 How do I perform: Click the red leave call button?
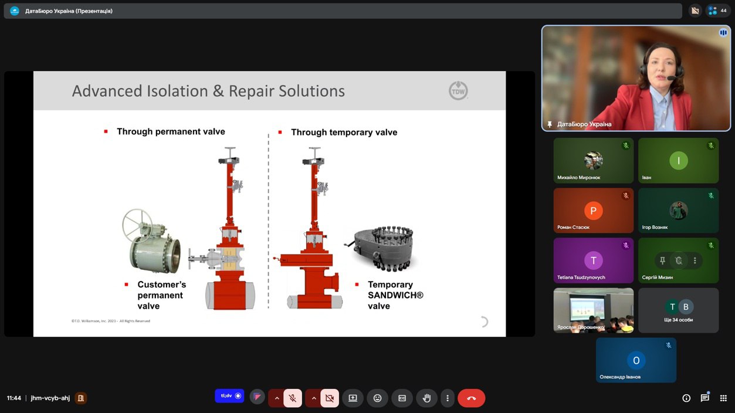click(471, 398)
